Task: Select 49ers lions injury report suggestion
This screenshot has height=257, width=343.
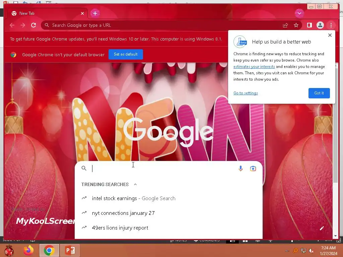Action: (x=168, y=228)
